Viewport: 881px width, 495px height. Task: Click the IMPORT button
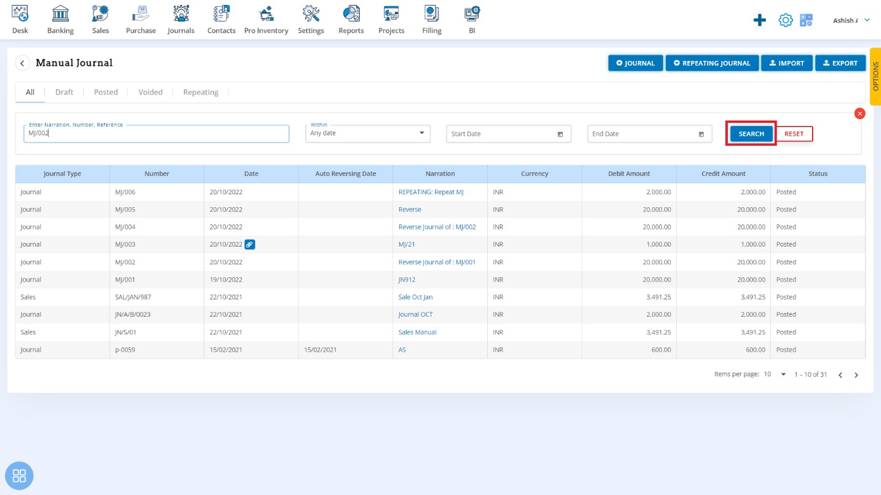coord(787,63)
